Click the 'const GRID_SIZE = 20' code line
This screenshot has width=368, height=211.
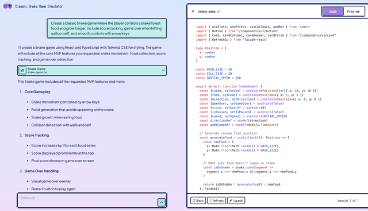click(214, 70)
